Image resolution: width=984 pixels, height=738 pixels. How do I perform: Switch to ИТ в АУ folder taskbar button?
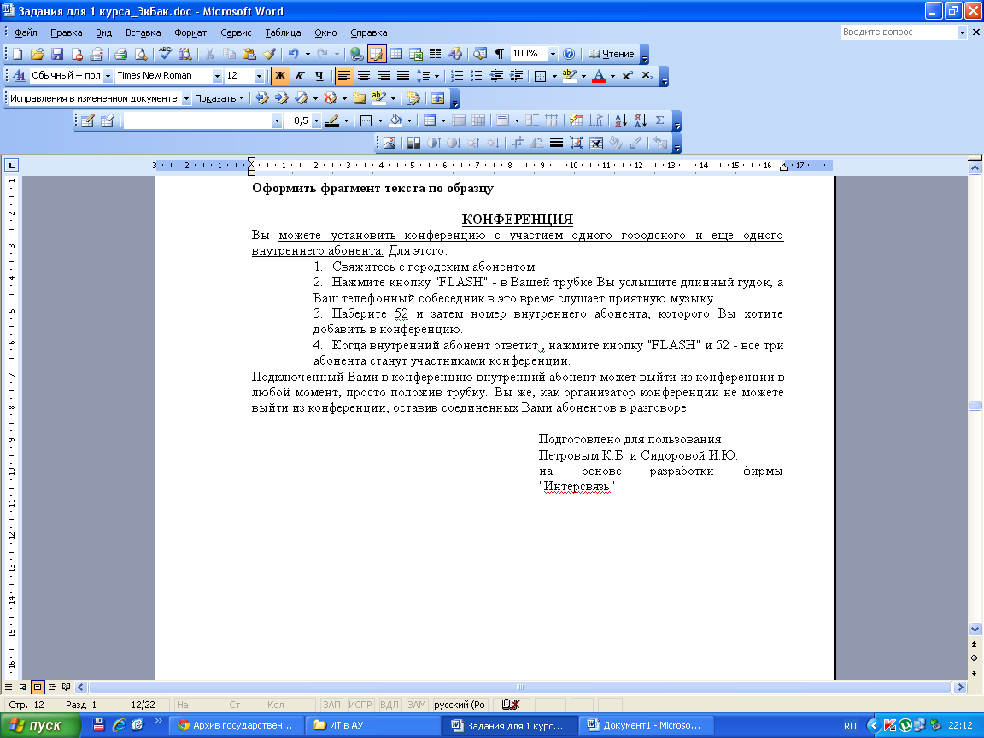(372, 725)
